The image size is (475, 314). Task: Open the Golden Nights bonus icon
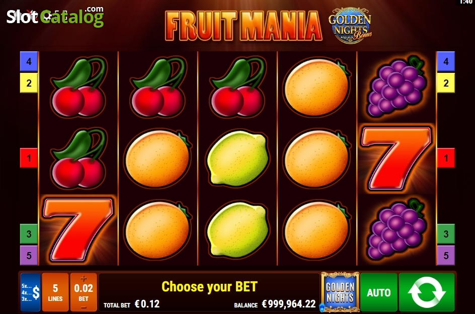340,292
